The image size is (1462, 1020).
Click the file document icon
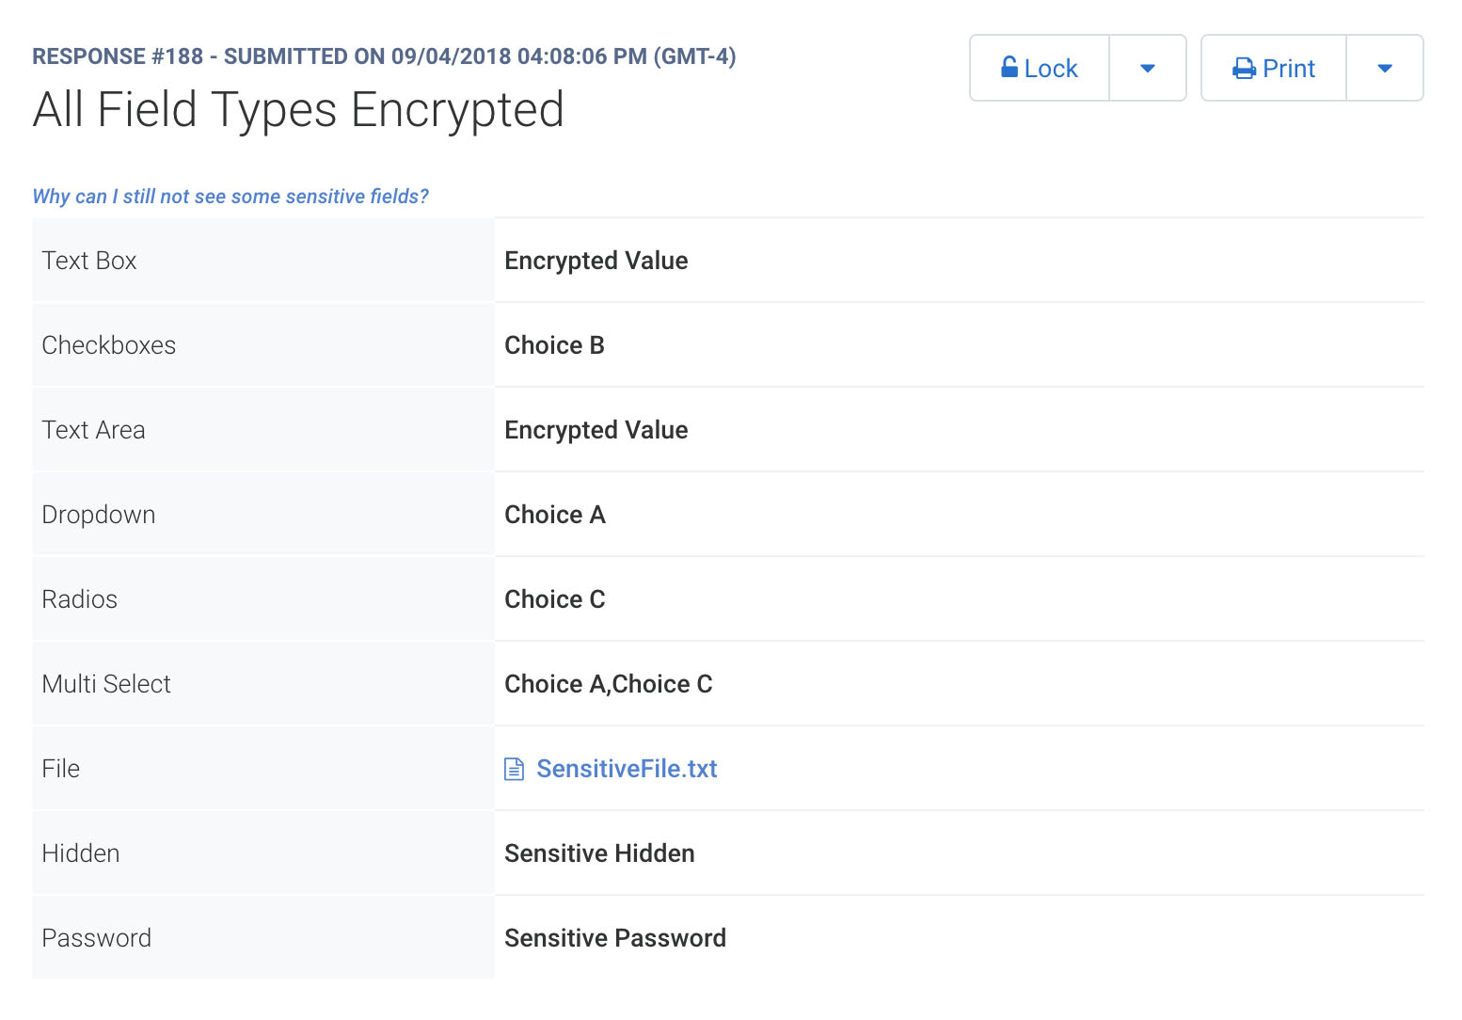(x=514, y=769)
